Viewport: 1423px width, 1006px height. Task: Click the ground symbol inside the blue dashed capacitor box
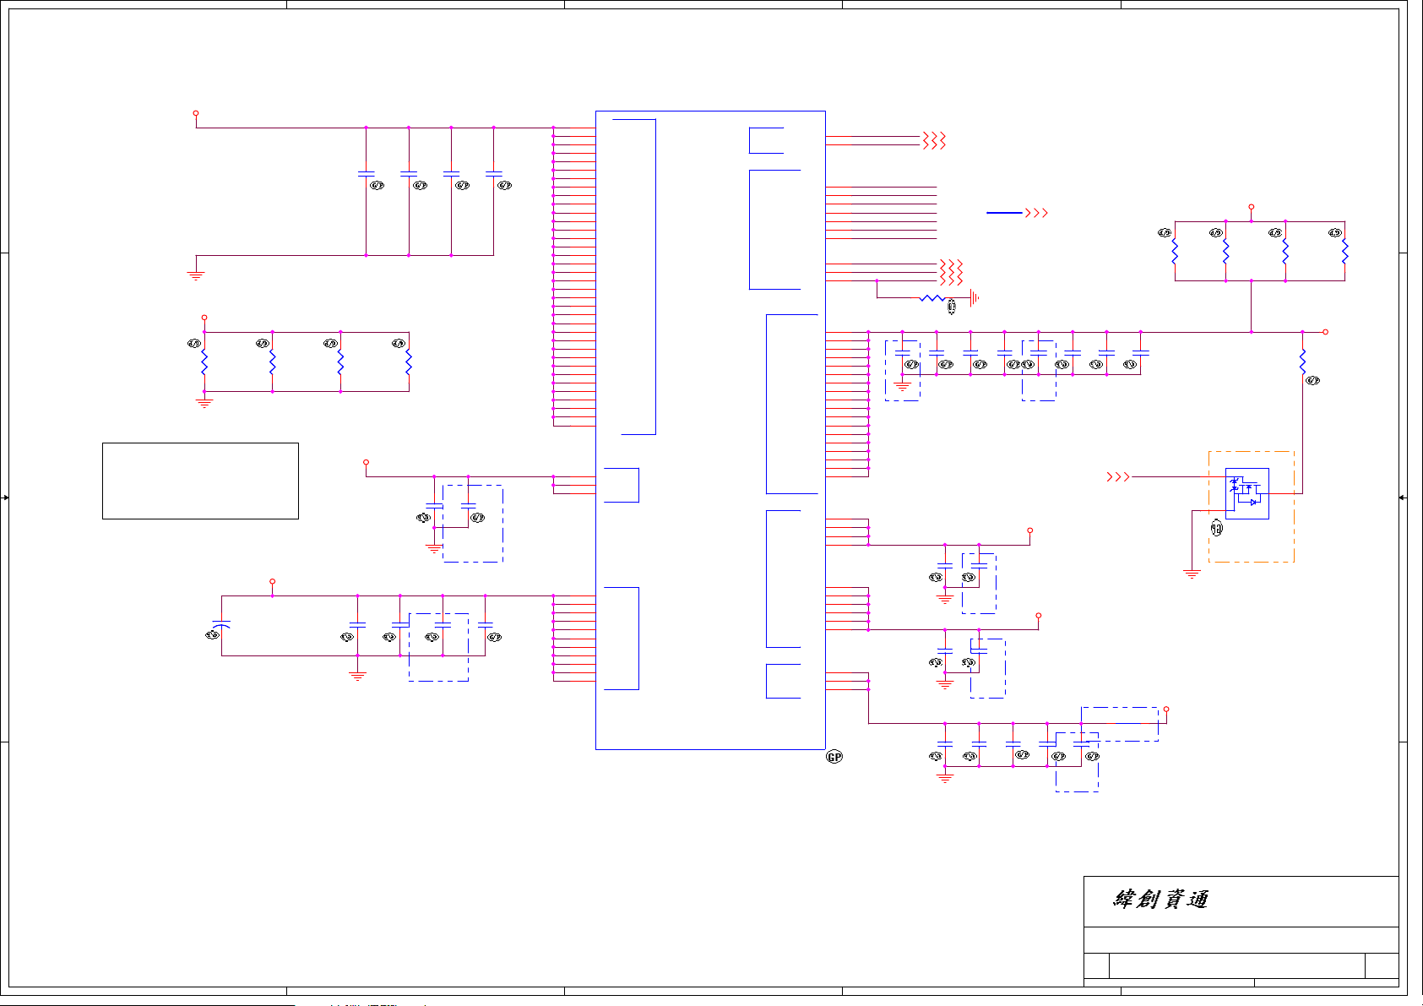(x=903, y=386)
